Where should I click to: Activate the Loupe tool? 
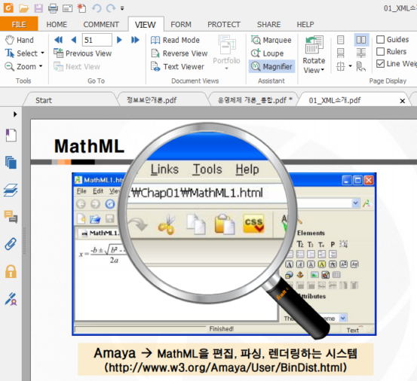pyautogui.click(x=267, y=53)
